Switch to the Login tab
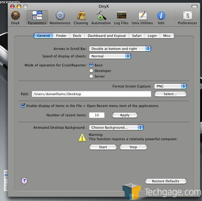 [152, 36]
